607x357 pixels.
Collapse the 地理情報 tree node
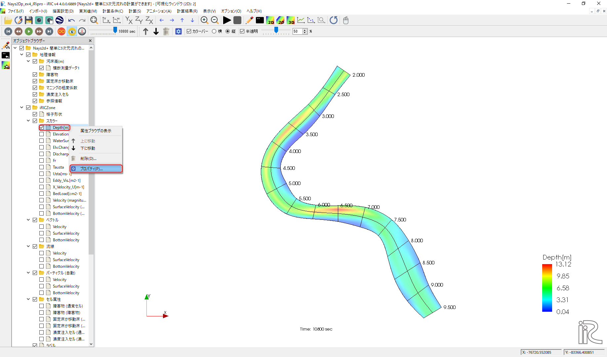pyautogui.click(x=22, y=55)
